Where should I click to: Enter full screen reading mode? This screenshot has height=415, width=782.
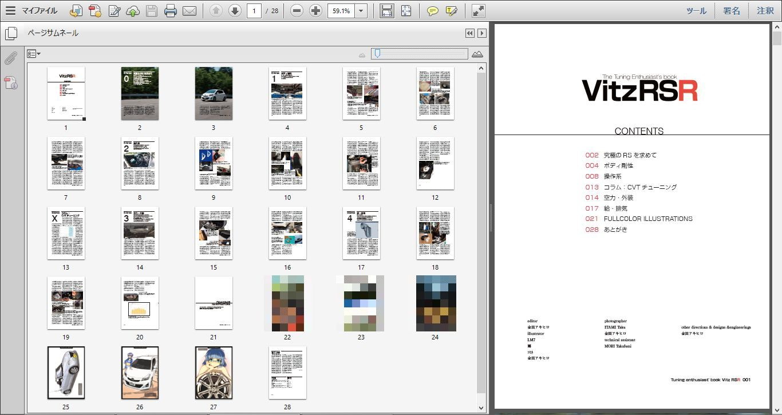(x=478, y=10)
